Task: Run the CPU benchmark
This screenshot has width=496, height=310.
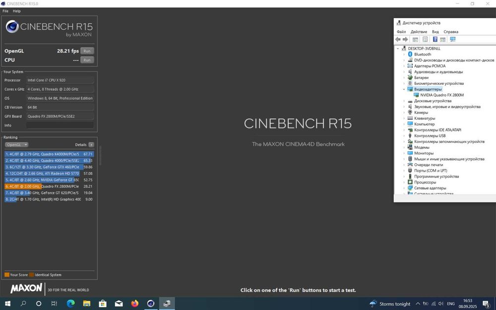Action: (x=87, y=60)
